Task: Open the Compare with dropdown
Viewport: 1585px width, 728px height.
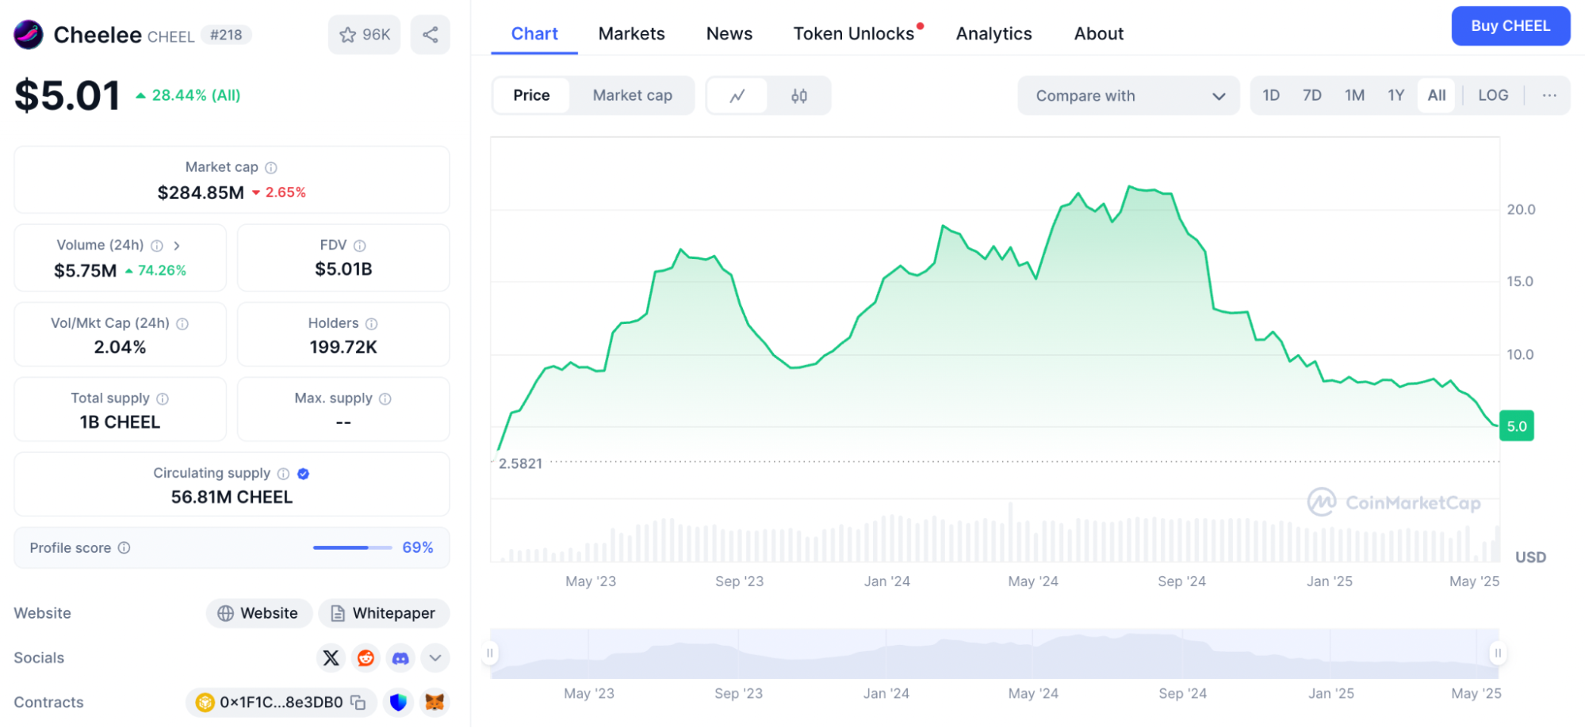Action: click(x=1128, y=96)
